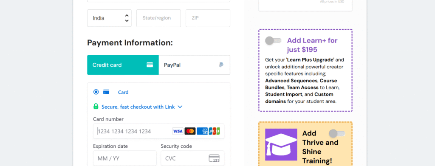Click the 'Card number' label
This screenshot has width=435, height=166.
[x=108, y=119]
